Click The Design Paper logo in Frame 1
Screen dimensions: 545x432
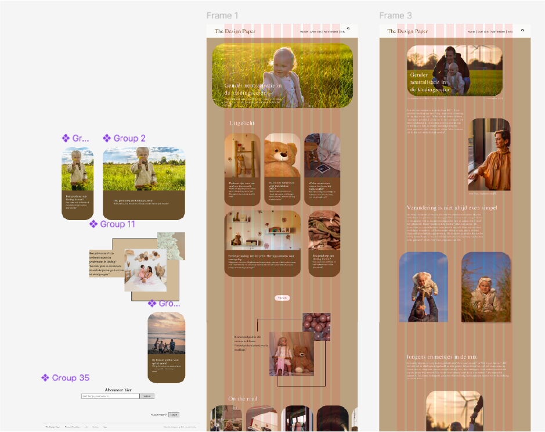235,31
